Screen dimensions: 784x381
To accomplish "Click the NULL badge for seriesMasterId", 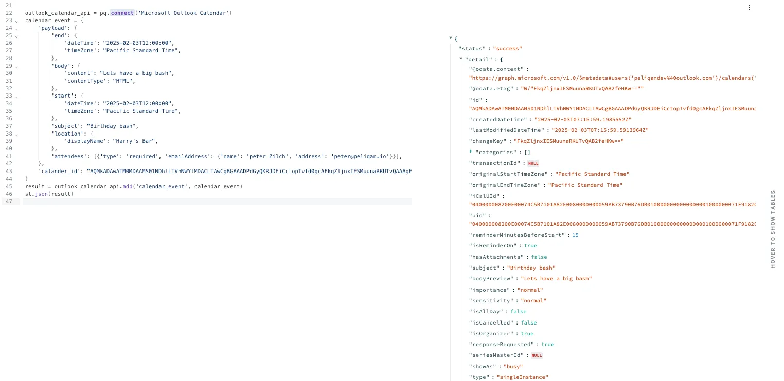I will (537, 355).
